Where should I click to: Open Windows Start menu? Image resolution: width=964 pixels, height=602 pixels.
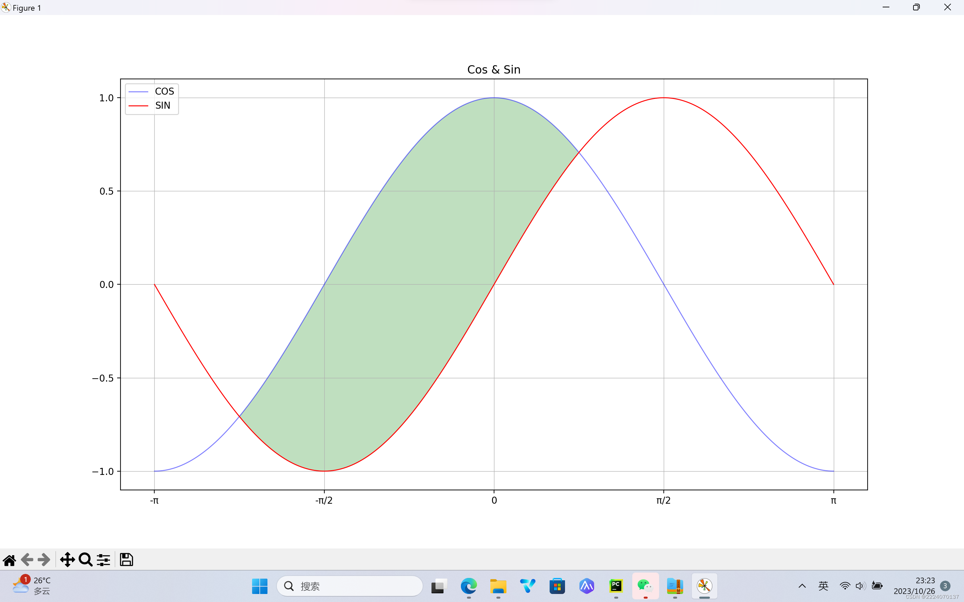point(260,586)
